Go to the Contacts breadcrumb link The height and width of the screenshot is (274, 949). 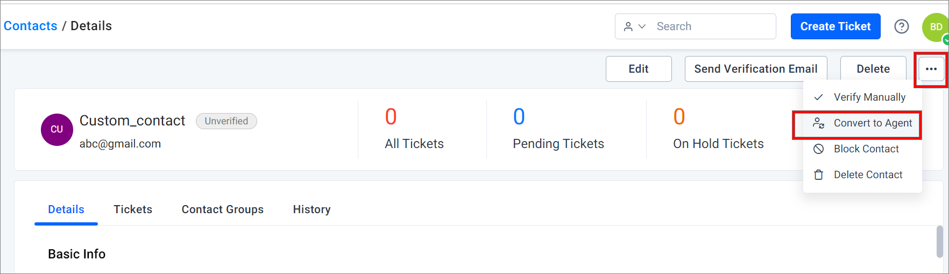tap(31, 26)
